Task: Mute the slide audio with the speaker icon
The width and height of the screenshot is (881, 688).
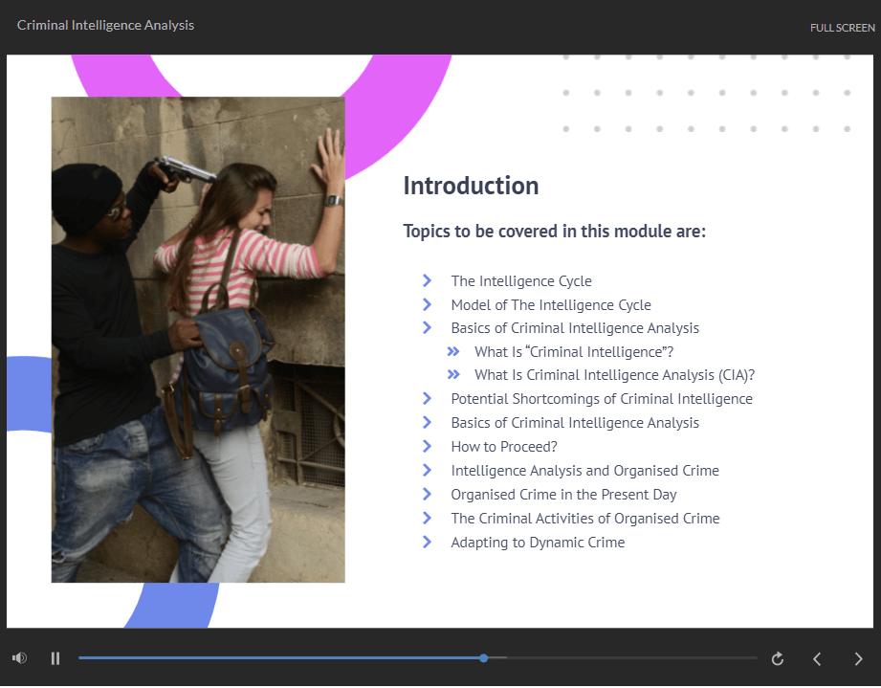Action: tap(20, 657)
